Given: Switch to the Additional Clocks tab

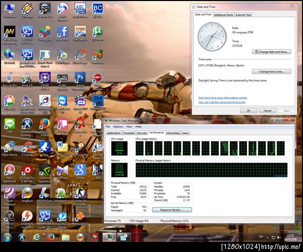Looking at the screenshot, I should click(223, 15).
